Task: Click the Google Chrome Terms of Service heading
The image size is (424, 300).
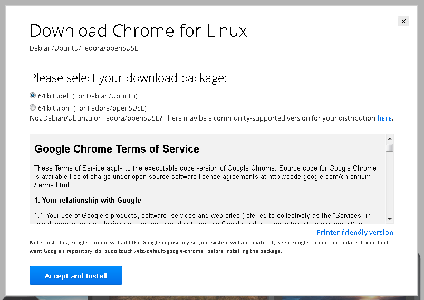Action: [x=117, y=149]
